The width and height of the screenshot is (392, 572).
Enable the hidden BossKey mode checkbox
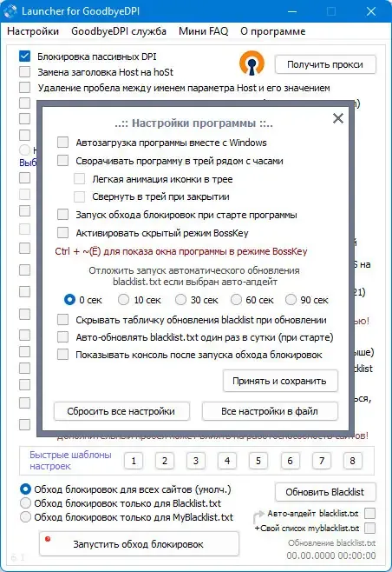(x=63, y=233)
